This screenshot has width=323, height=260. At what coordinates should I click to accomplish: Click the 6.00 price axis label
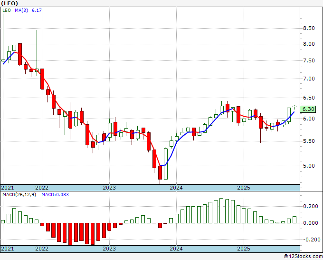tap(309, 119)
